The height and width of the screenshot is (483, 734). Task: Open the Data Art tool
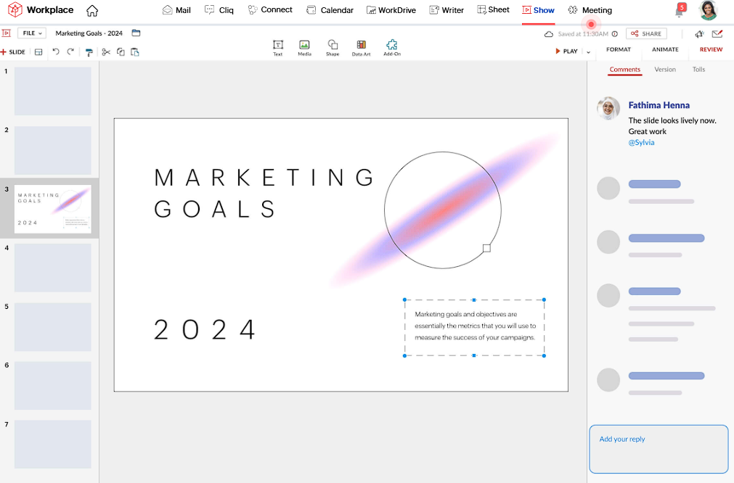(x=361, y=47)
